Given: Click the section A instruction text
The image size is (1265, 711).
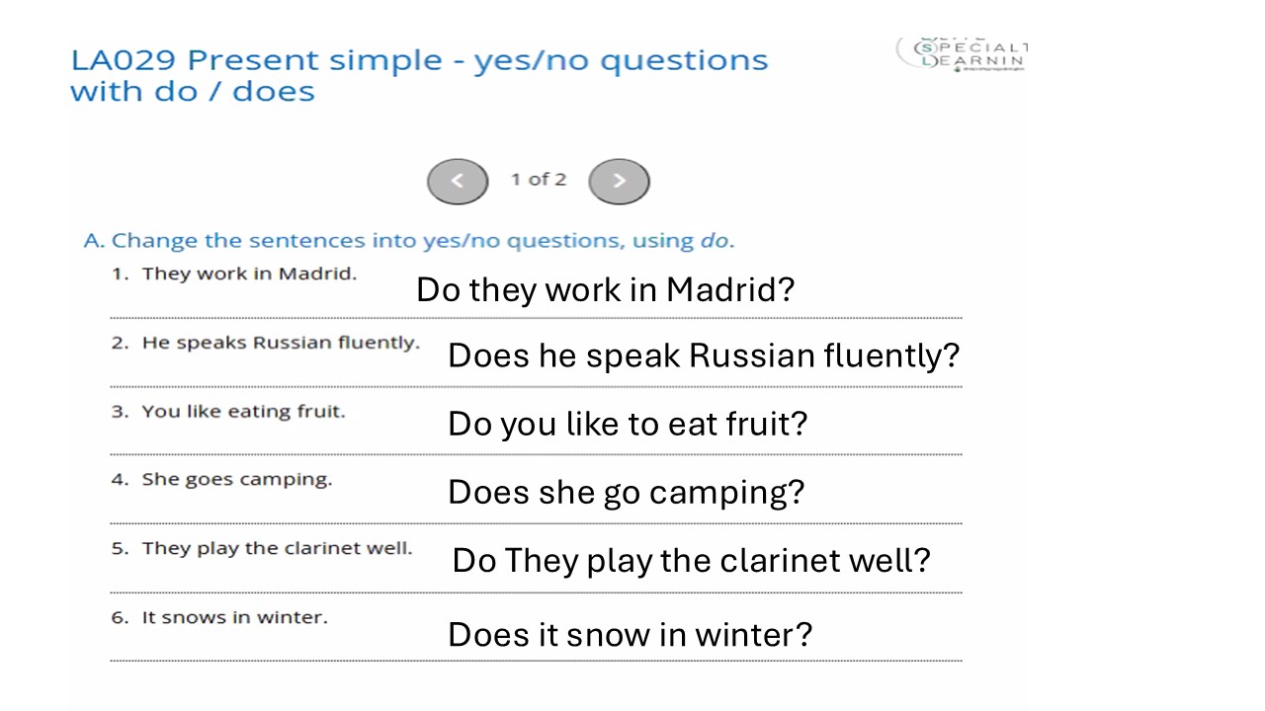Looking at the screenshot, I should click(408, 241).
